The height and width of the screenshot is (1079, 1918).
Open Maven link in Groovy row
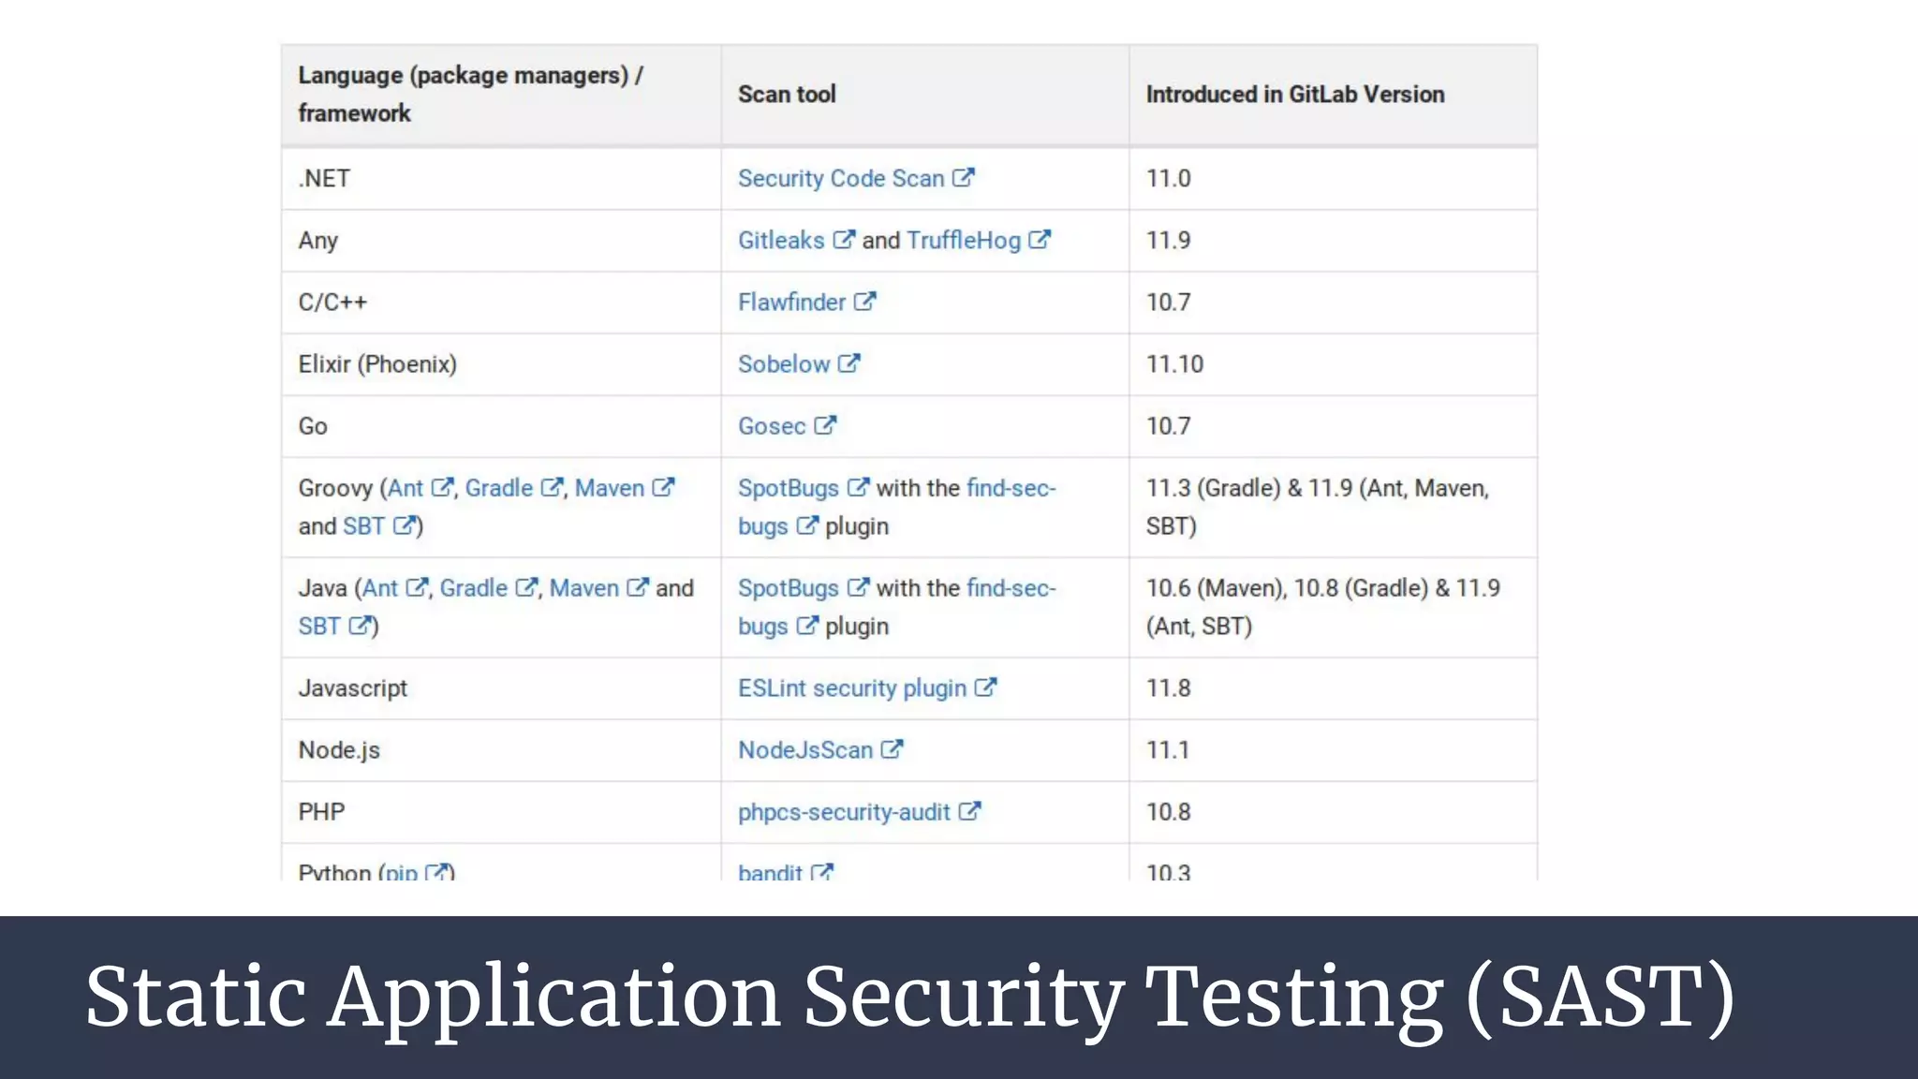[x=610, y=488]
